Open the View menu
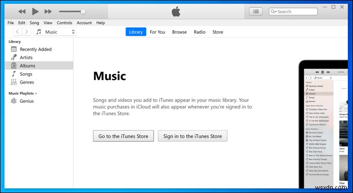353x193 pixels. click(48, 23)
